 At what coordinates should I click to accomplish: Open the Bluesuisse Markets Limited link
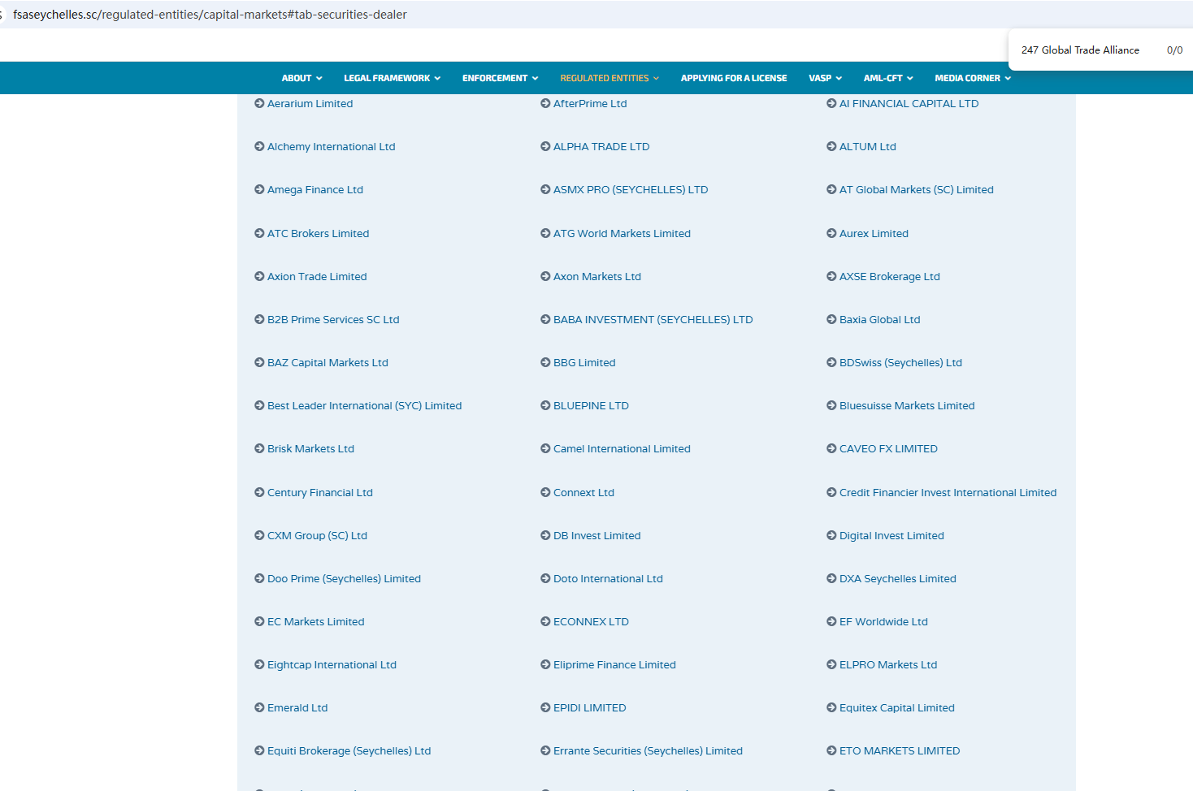(x=907, y=405)
